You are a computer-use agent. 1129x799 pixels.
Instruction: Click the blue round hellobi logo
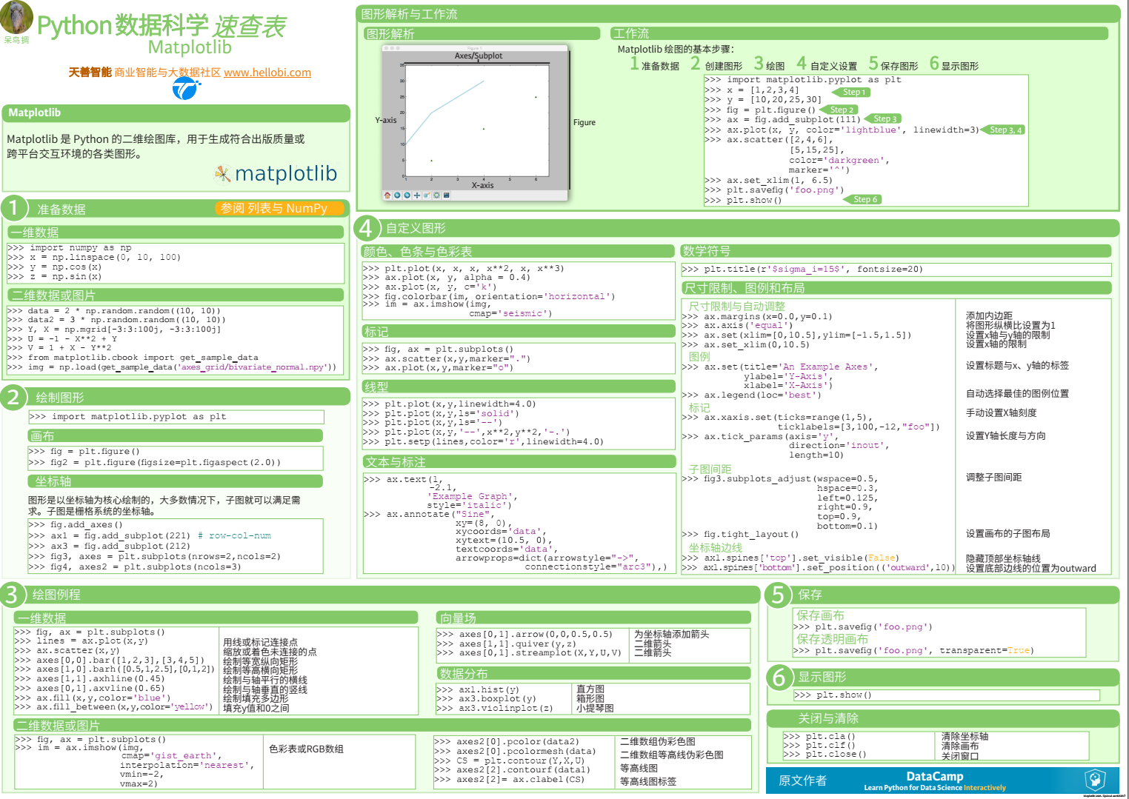[x=185, y=88]
